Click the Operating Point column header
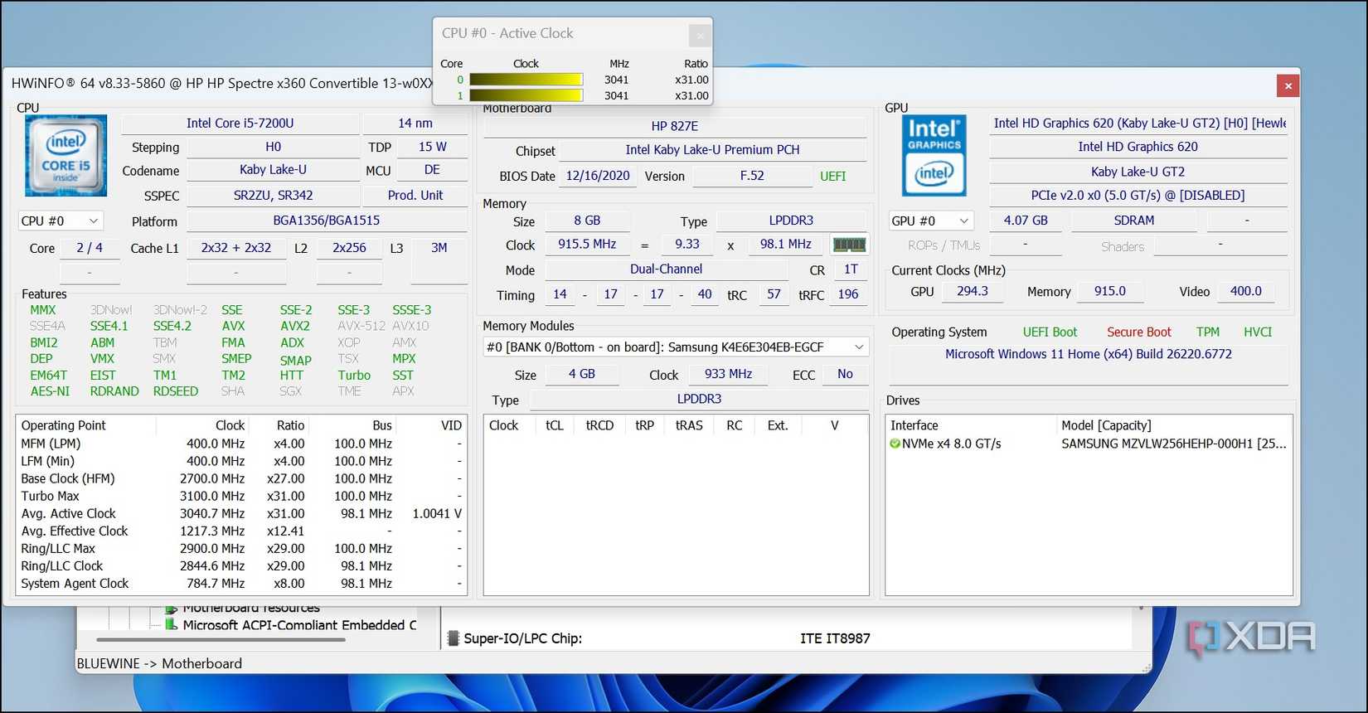 pos(64,425)
